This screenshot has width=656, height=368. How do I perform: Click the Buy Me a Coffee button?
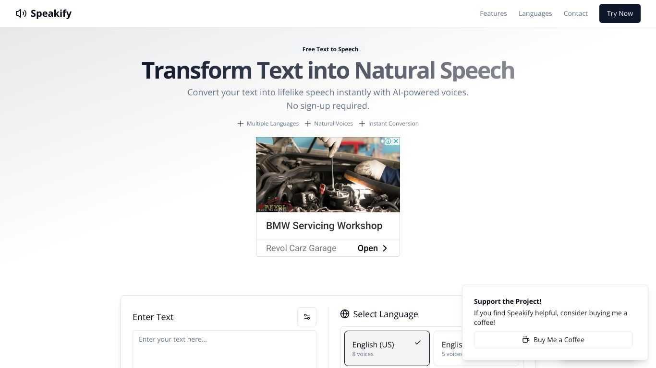(553, 340)
